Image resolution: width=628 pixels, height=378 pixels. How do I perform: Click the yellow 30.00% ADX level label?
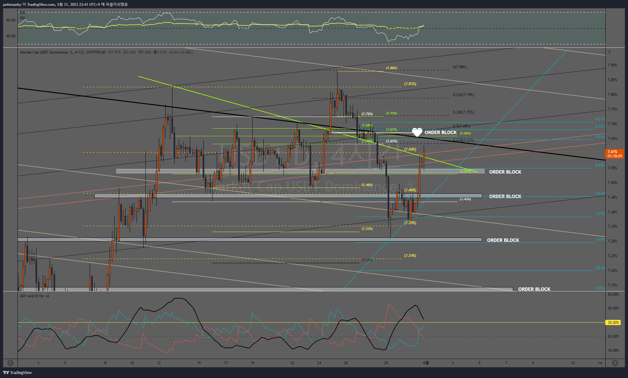click(x=613, y=323)
